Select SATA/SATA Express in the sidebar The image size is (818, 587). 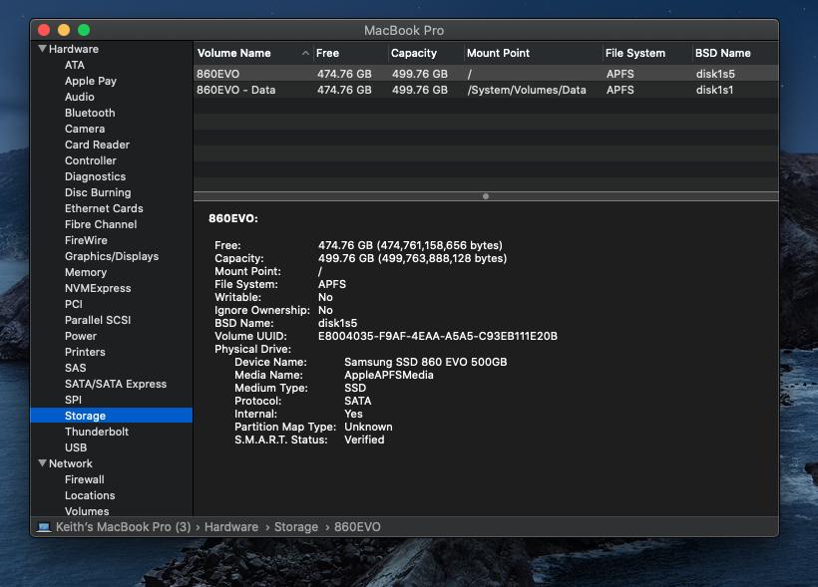point(116,384)
